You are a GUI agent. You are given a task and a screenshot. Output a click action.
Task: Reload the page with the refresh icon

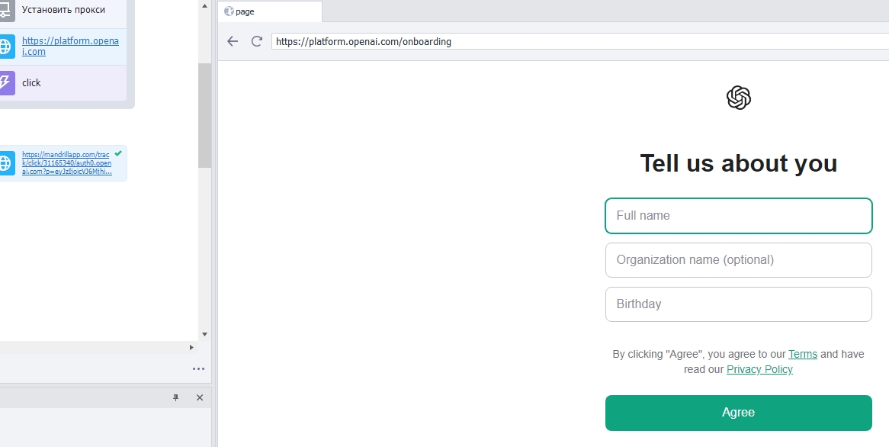(257, 41)
